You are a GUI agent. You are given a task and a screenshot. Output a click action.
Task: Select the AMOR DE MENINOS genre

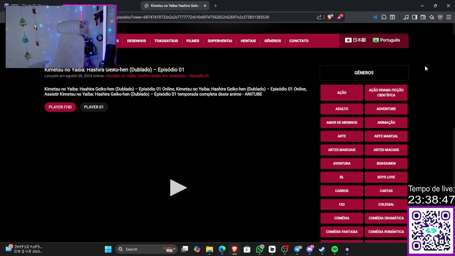[342, 122]
